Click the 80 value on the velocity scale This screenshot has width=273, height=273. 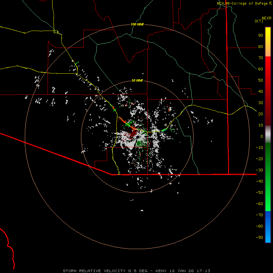click(261, 46)
